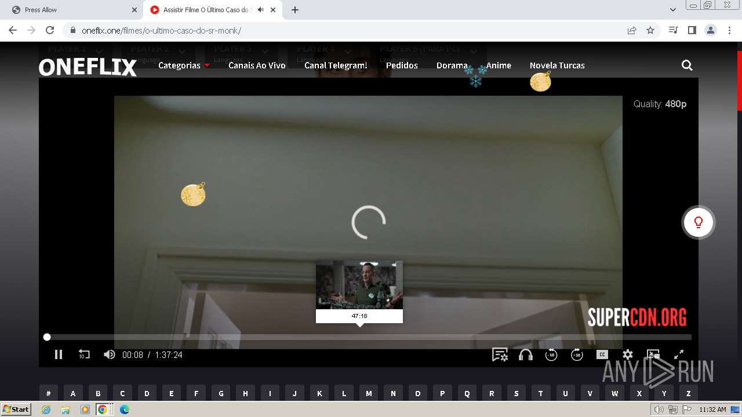Screen dimensions: 742x417
Task: Bookmark this page star icon
Action: pos(650,30)
